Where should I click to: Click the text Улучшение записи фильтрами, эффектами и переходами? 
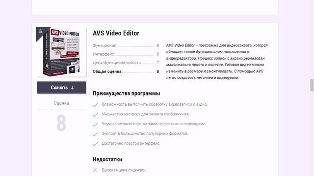[154, 124]
